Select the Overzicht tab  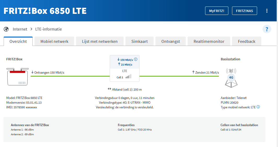click(x=18, y=42)
